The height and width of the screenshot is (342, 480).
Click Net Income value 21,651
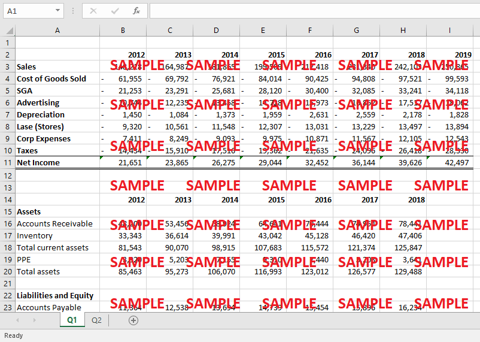click(123, 163)
